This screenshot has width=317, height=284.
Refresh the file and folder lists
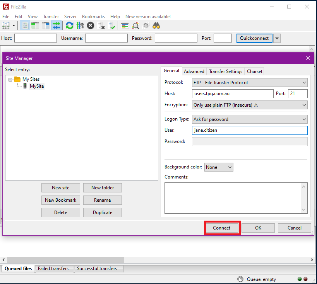[x=69, y=25]
